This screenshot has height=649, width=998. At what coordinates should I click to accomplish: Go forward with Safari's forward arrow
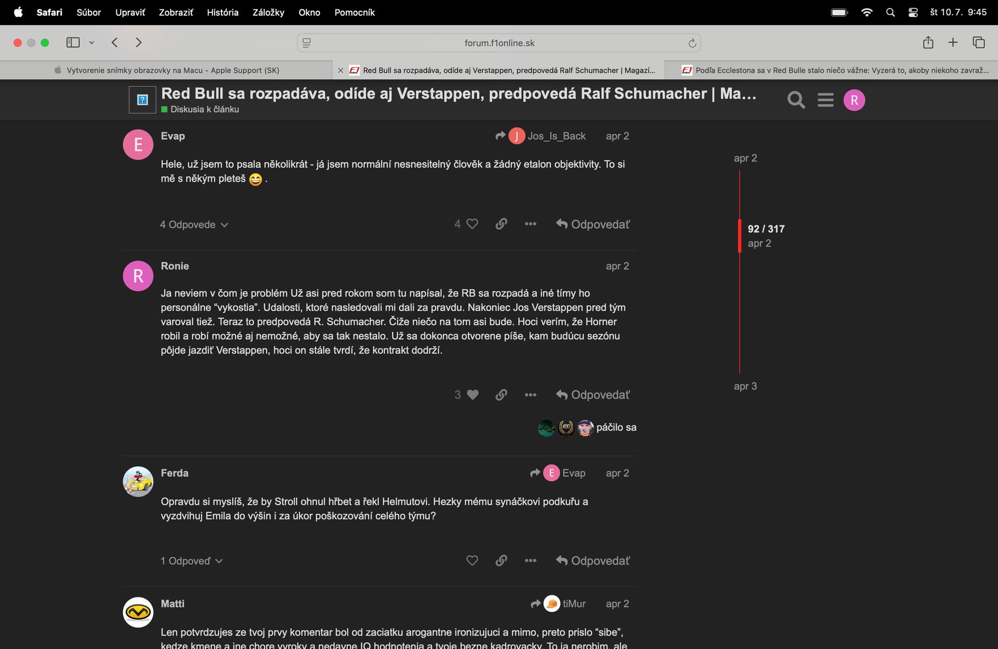point(138,43)
